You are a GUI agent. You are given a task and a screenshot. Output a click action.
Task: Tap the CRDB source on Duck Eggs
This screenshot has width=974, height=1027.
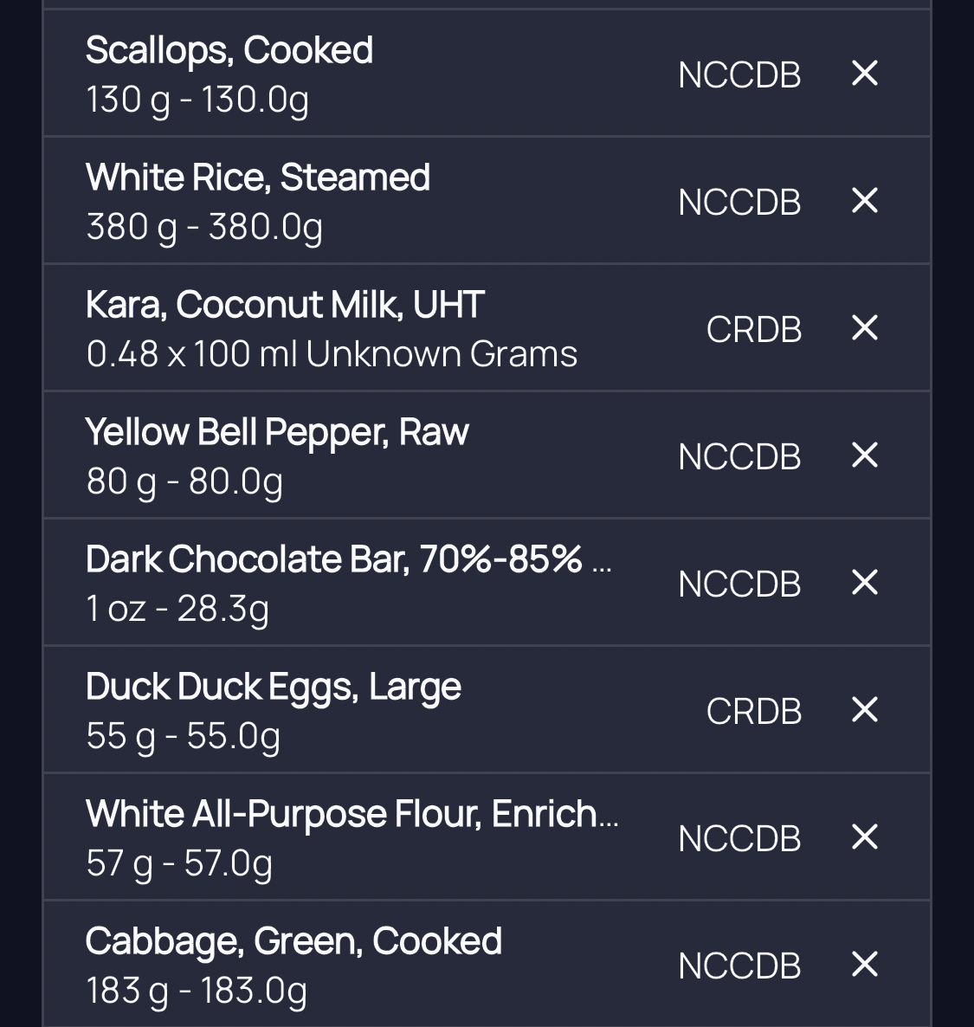click(x=754, y=711)
